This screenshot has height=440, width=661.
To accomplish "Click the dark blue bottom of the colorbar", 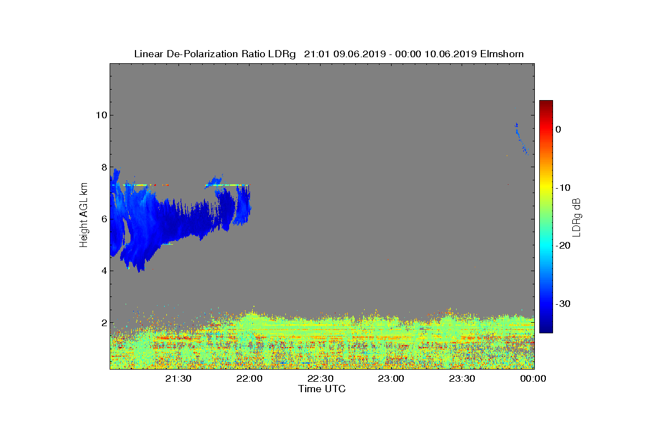I will pos(546,330).
